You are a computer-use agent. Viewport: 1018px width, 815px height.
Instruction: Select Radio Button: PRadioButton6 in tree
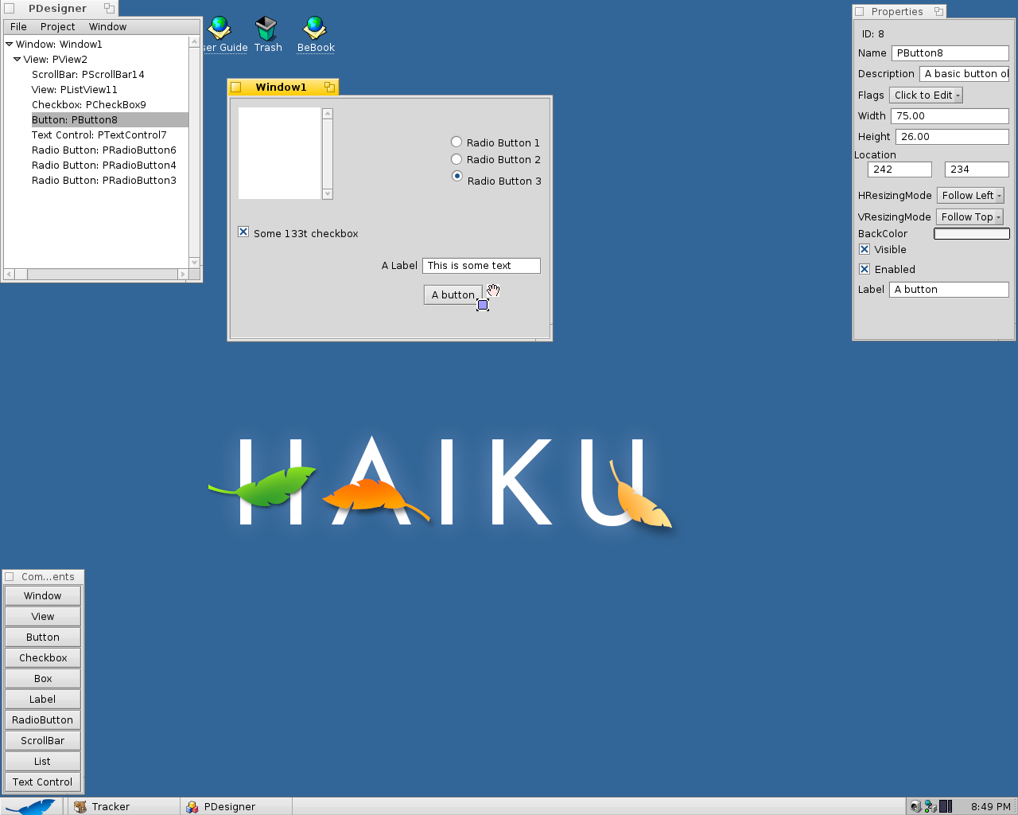coord(104,150)
